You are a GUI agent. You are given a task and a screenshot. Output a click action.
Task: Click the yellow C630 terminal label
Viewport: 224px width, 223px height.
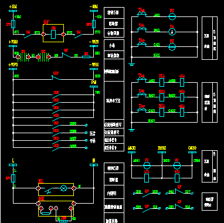click(x=192, y=148)
